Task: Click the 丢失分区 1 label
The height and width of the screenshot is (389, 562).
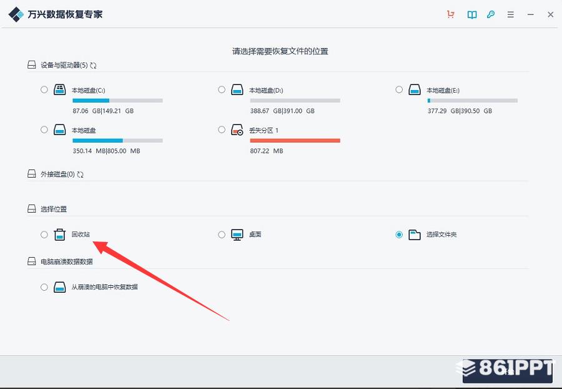Action: 264,131
